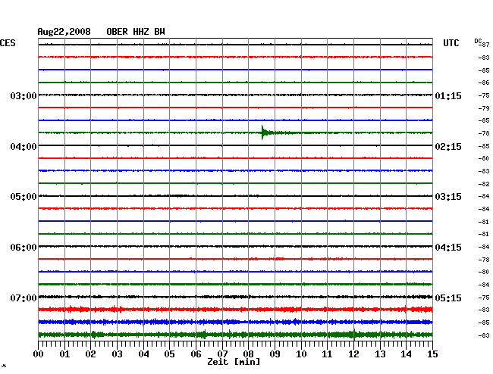Click the DC offset value -87

[485, 45]
